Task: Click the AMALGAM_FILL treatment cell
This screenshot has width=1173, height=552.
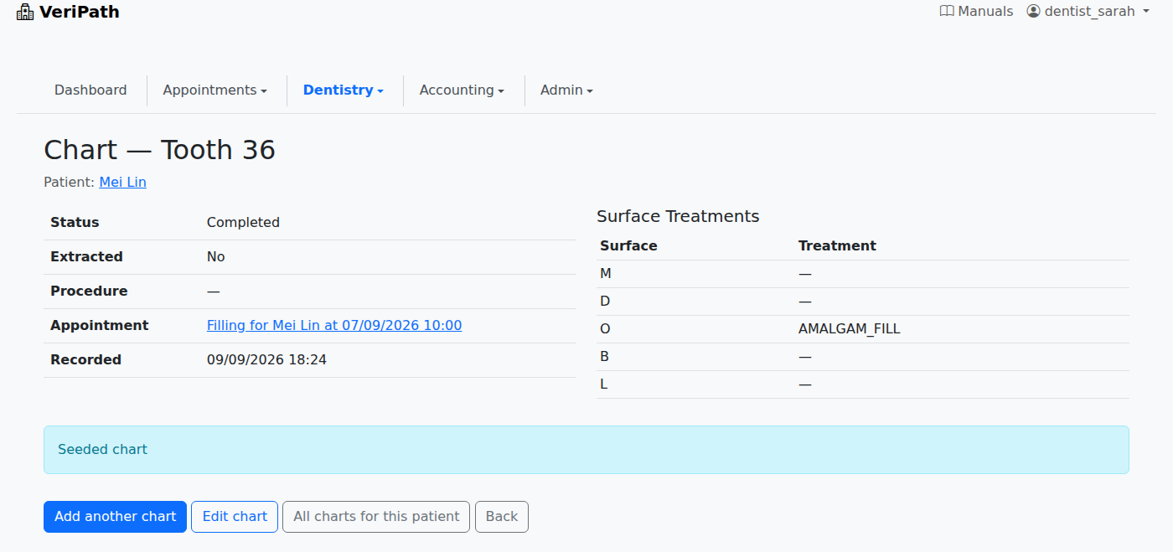Action: click(850, 329)
